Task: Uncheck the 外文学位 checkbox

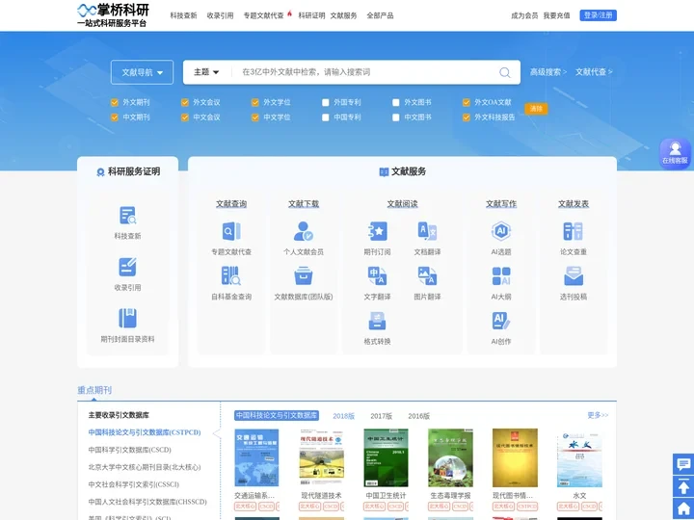Action: click(255, 103)
